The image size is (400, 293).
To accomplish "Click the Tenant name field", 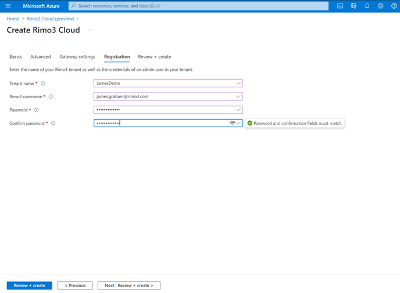I will point(168,83).
